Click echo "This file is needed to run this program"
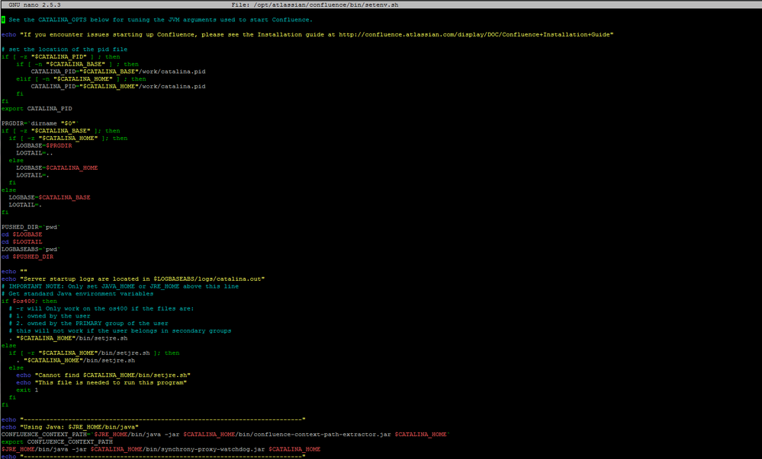Viewport: 762px width, 459px height. coord(101,383)
